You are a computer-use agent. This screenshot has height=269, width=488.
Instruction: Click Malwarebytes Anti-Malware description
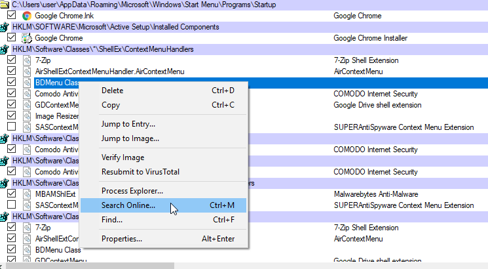(376, 194)
